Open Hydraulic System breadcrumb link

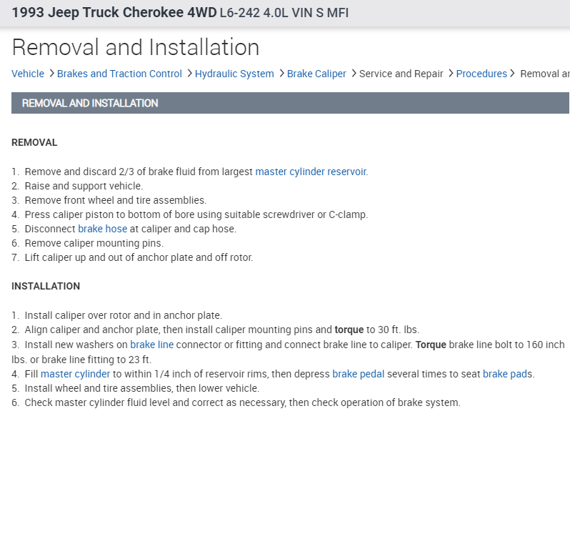tap(234, 74)
